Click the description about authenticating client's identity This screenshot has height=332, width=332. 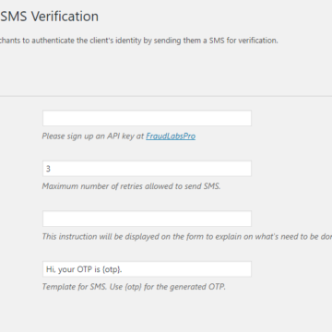point(139,41)
